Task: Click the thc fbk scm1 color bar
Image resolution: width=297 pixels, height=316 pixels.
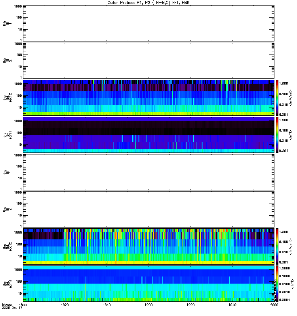Action: (277, 284)
